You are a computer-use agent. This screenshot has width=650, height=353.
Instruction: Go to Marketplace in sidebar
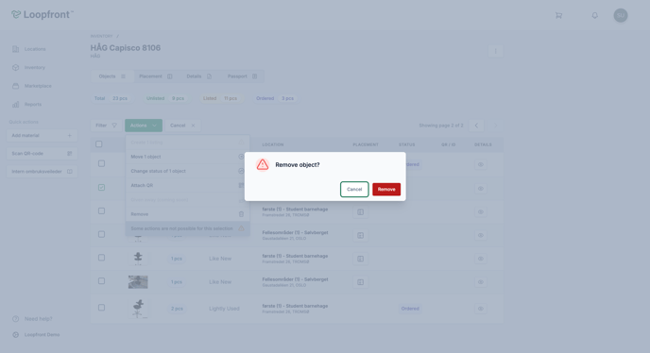[x=32, y=86]
